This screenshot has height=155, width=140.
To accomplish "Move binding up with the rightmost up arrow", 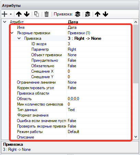I will click(98, 14).
